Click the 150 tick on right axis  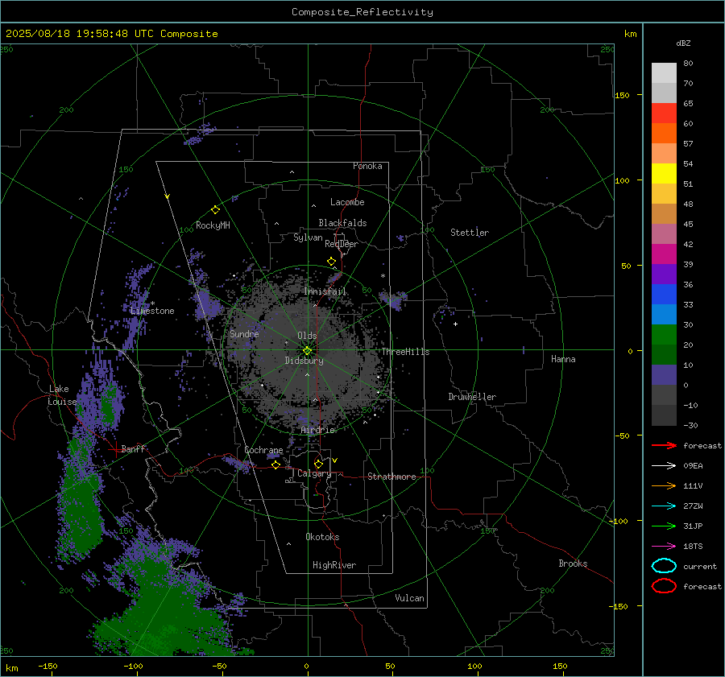click(622, 95)
